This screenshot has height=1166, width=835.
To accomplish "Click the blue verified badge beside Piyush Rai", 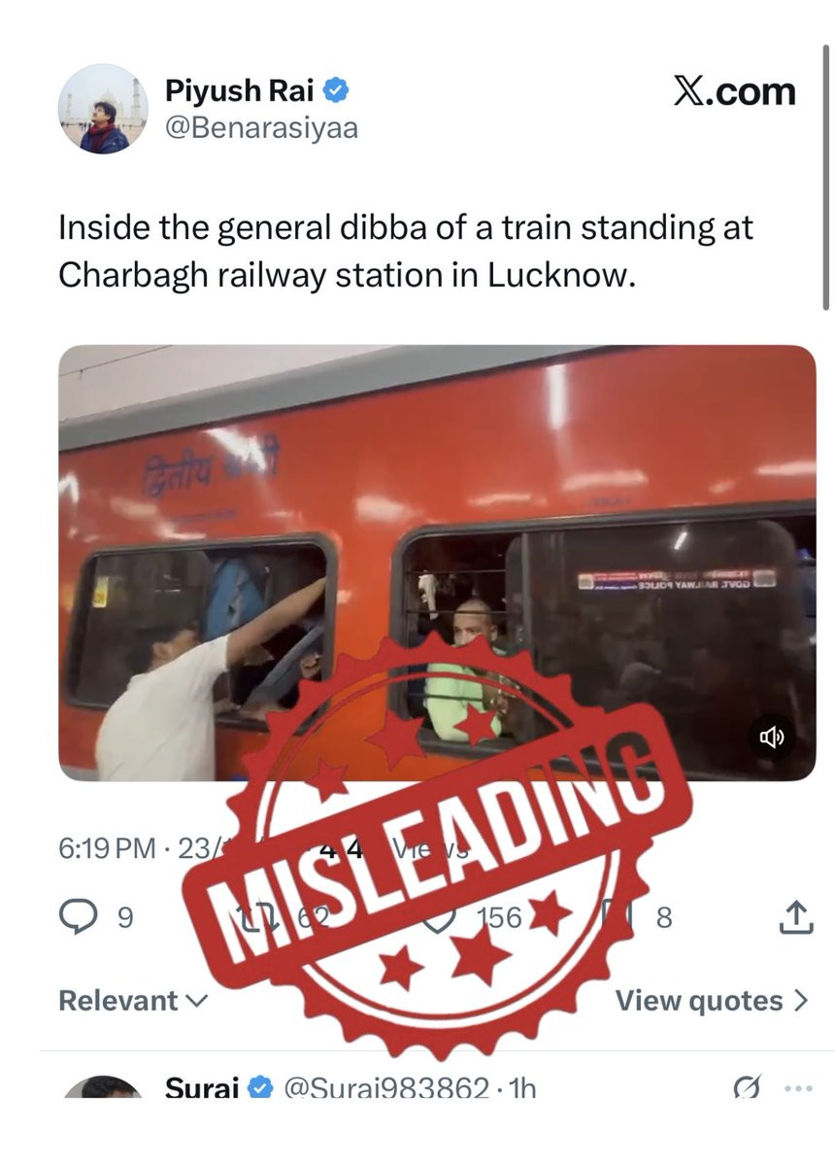I will click(336, 91).
